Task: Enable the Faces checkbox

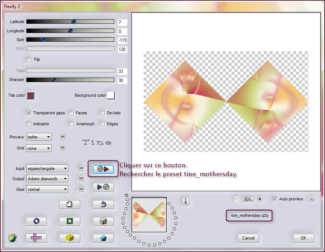Action: (71, 113)
